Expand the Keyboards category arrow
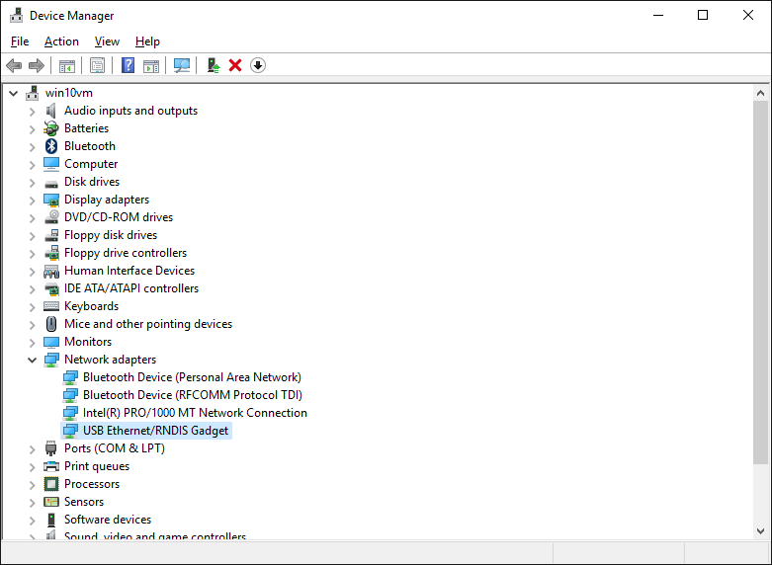 coord(32,306)
